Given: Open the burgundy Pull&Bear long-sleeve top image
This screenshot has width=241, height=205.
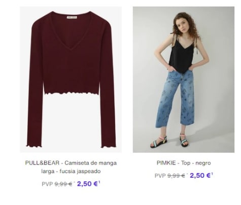Looking at the screenshot, I should pyautogui.click(x=71, y=79).
